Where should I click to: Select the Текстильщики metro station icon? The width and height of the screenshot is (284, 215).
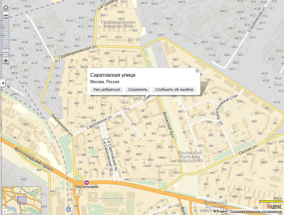click(87, 182)
